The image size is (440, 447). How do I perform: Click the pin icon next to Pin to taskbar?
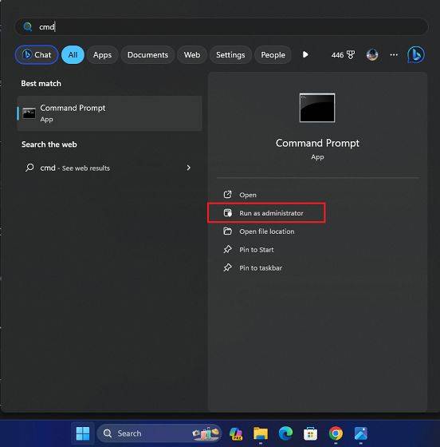pos(227,267)
